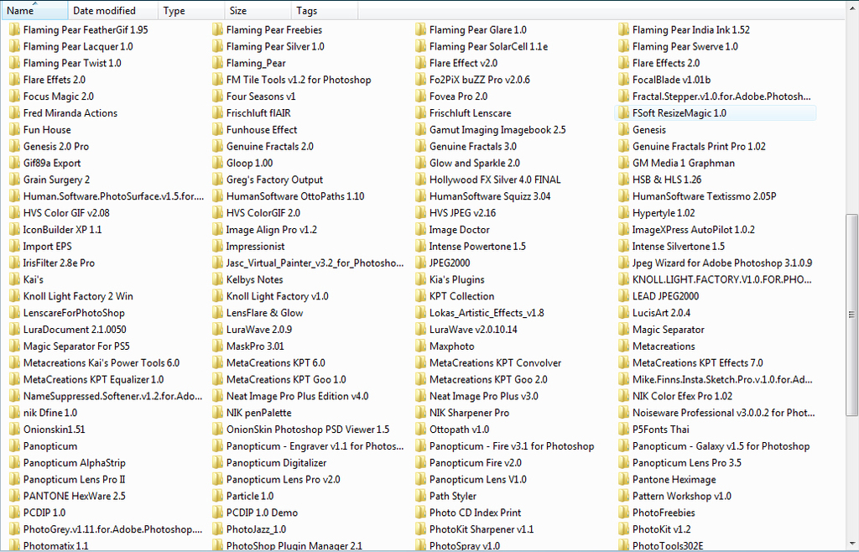Click the "Grain Surgery 2" folder name
Screen dimensions: 859x552
point(56,180)
